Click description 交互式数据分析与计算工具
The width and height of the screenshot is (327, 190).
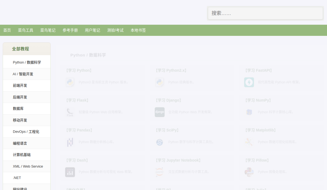point(189,172)
